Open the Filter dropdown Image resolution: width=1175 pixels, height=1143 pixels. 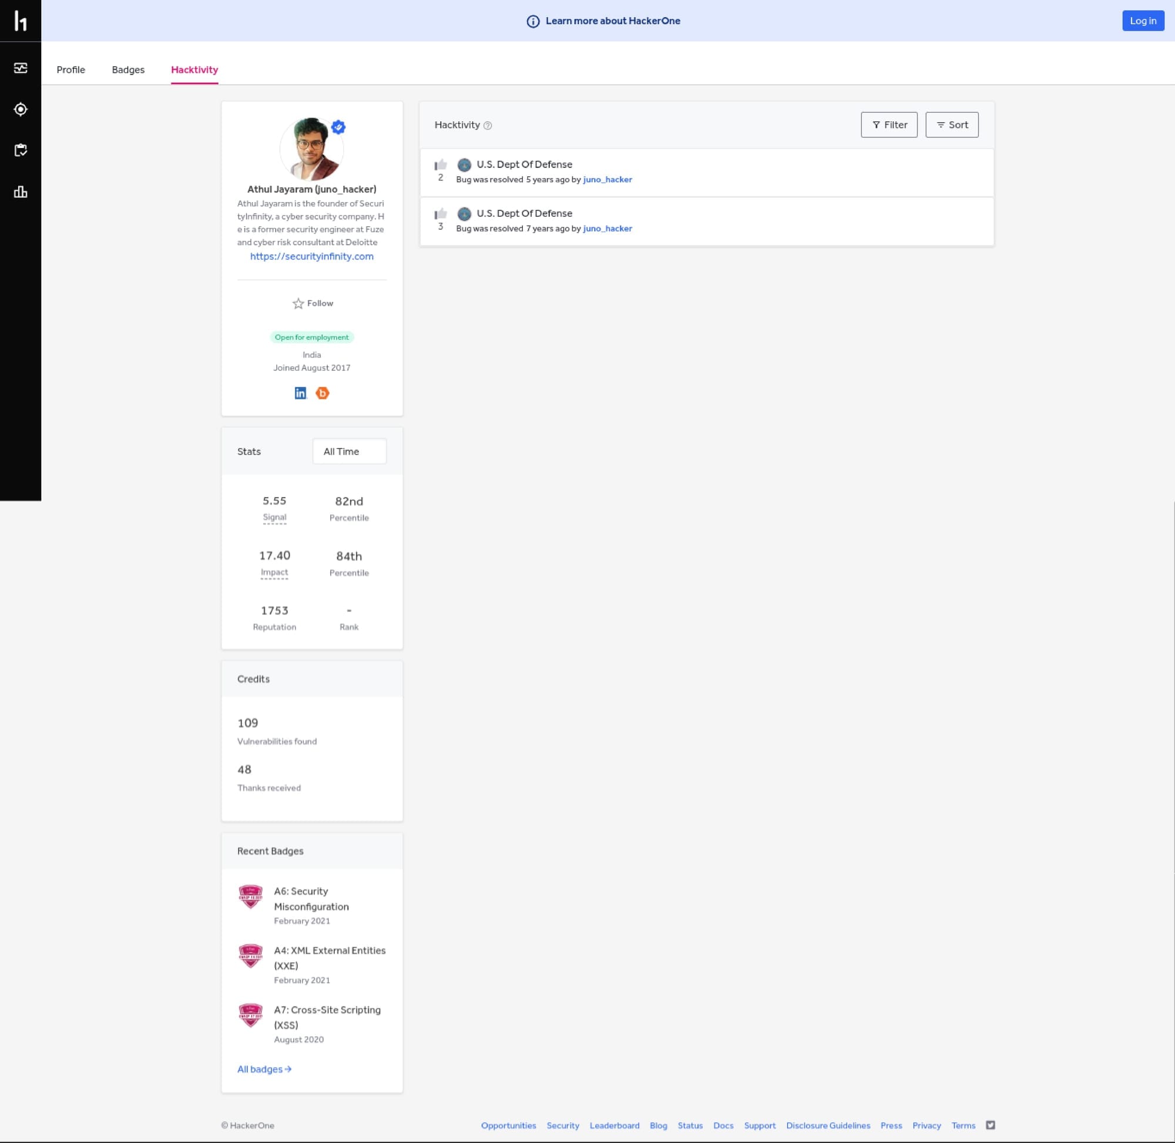point(889,125)
